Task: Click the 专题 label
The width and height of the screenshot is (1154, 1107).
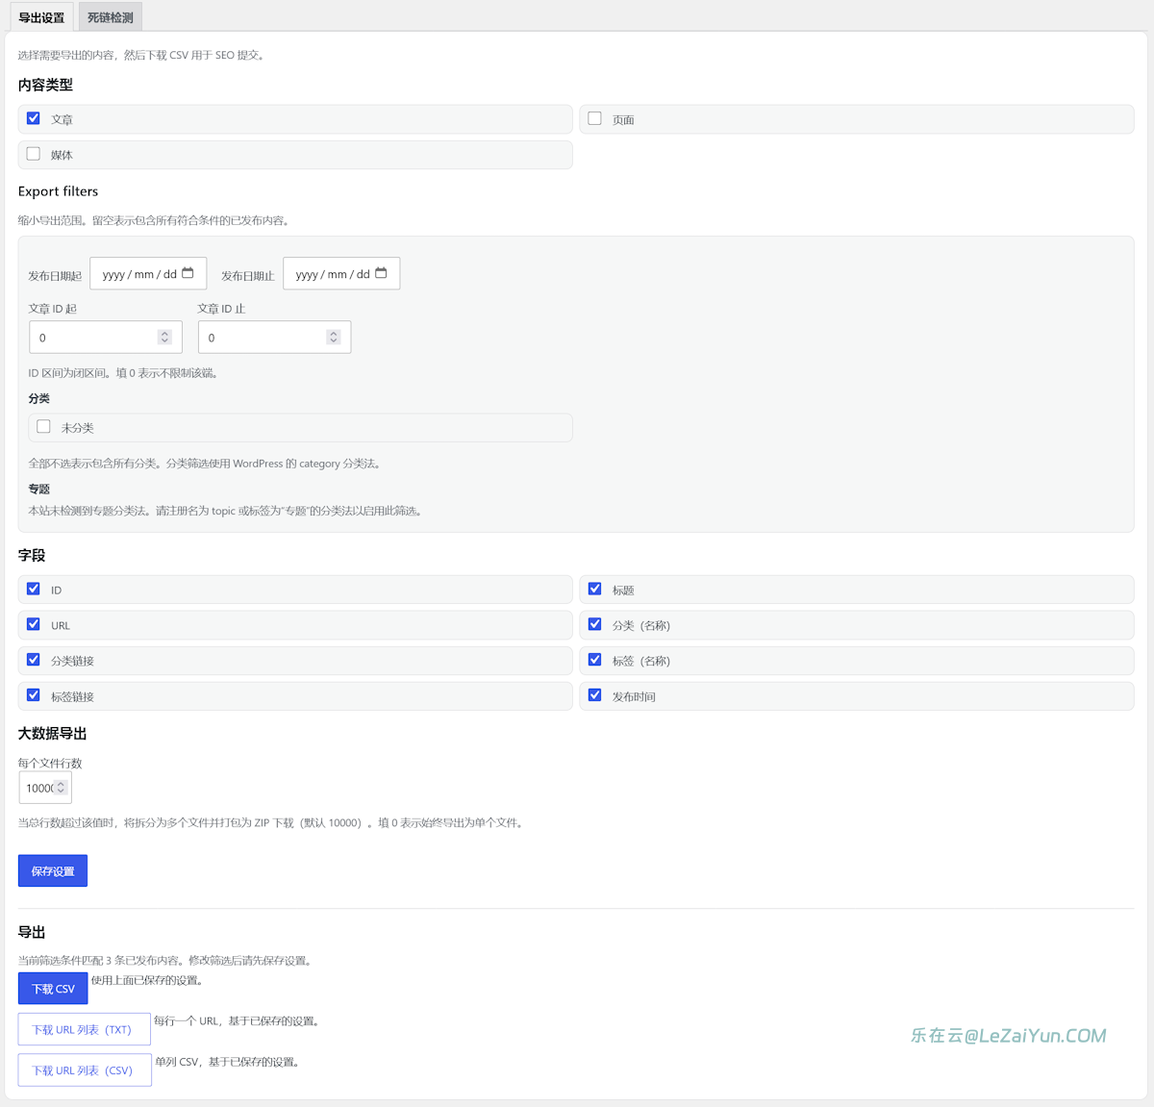Action: pos(39,489)
